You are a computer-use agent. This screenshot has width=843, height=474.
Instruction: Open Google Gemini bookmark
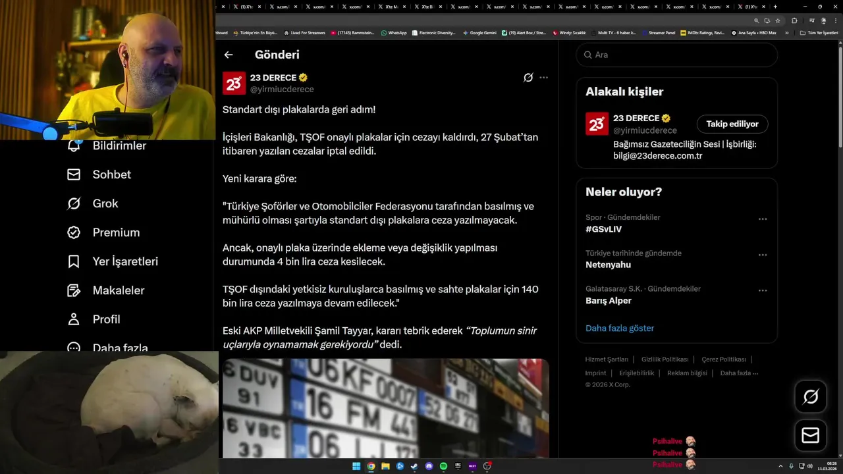click(479, 32)
